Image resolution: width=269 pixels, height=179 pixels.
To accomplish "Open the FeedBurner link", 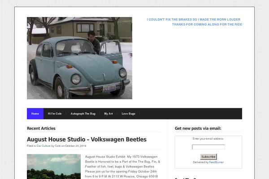I will coord(217,162).
